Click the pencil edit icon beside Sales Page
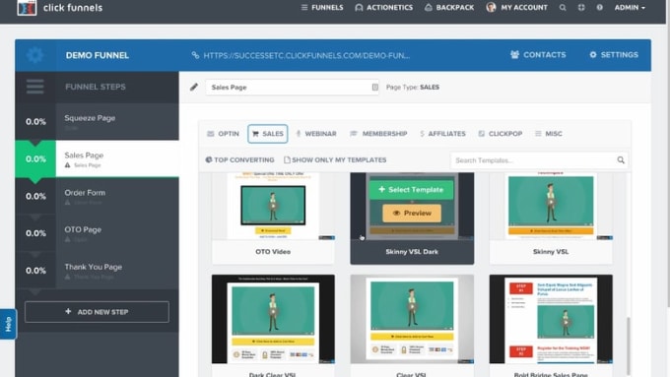Screen dimensions: 670x377 [194, 87]
